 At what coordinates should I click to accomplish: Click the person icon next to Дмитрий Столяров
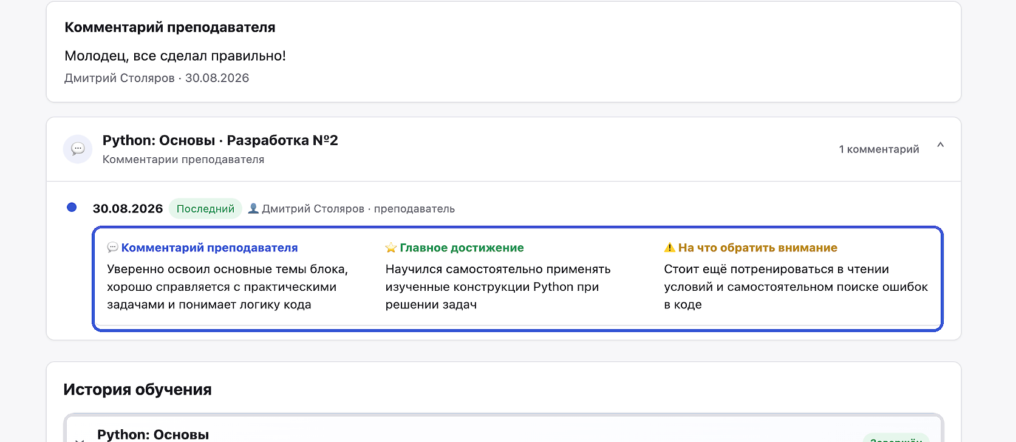pos(253,208)
